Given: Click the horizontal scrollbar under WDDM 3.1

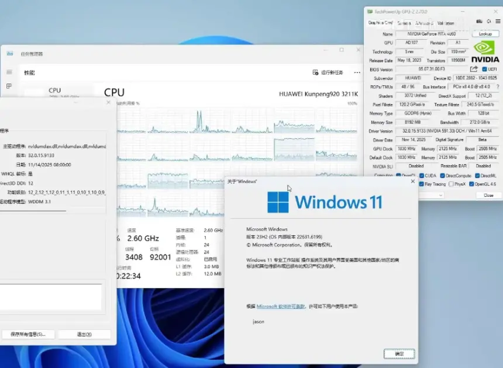Looking at the screenshot, I should [33, 211].
